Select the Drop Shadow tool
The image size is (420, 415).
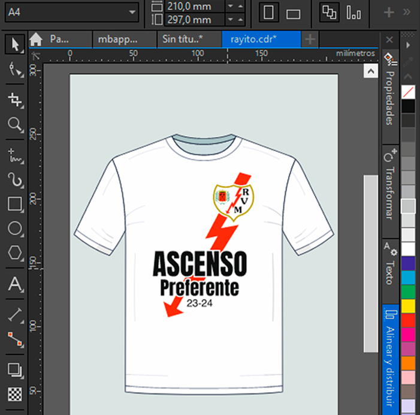click(x=15, y=369)
